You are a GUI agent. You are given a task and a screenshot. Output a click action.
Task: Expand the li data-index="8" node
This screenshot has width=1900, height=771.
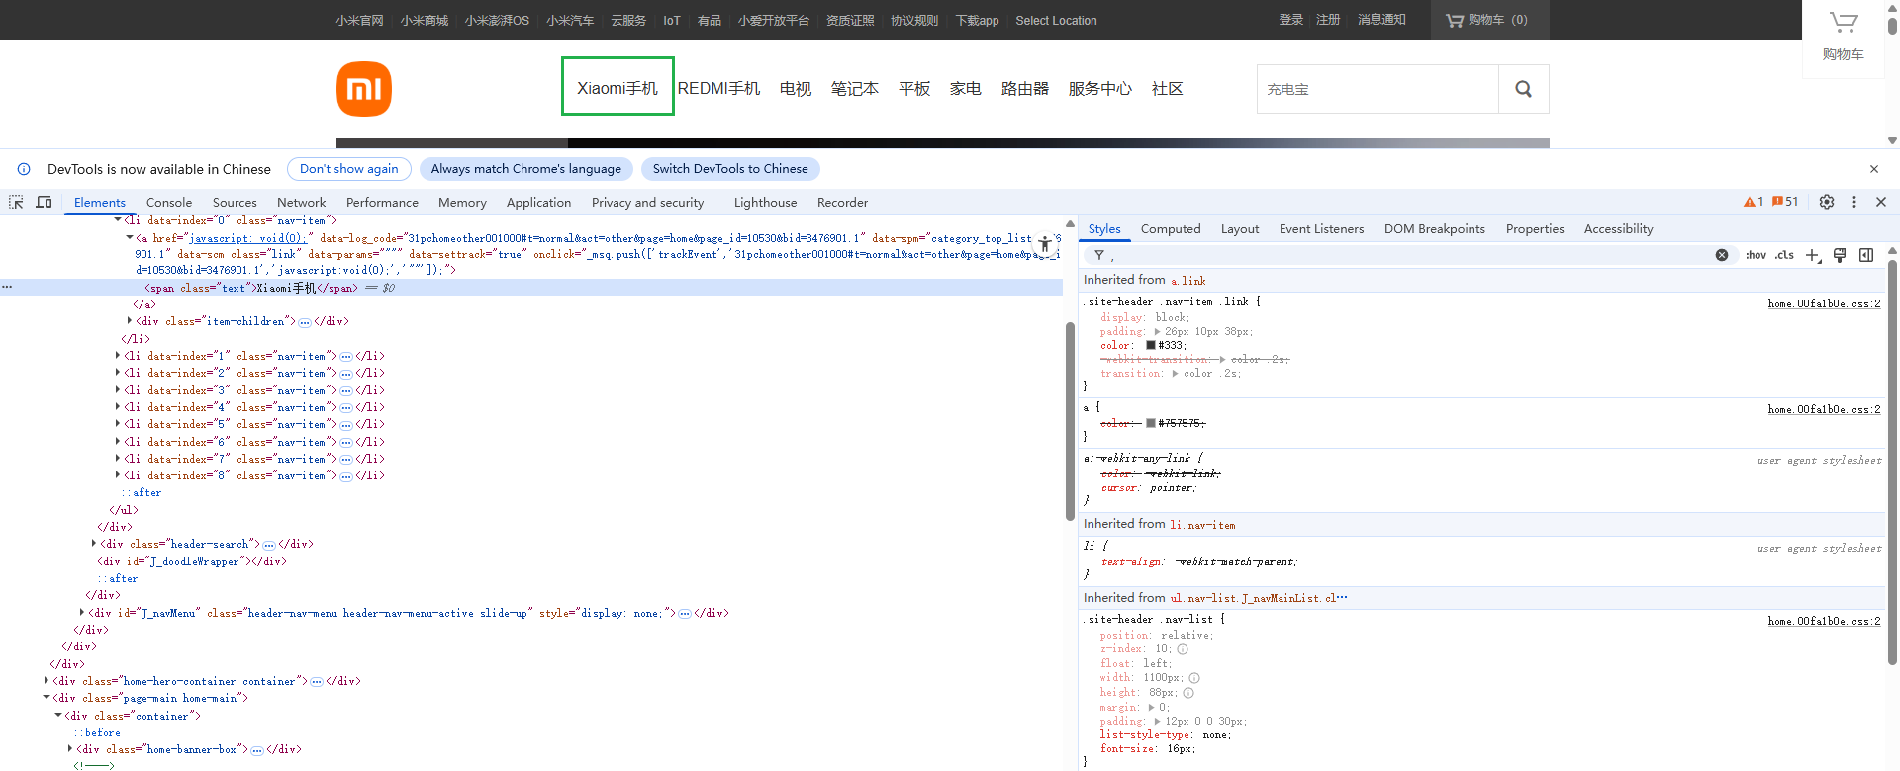coord(118,475)
